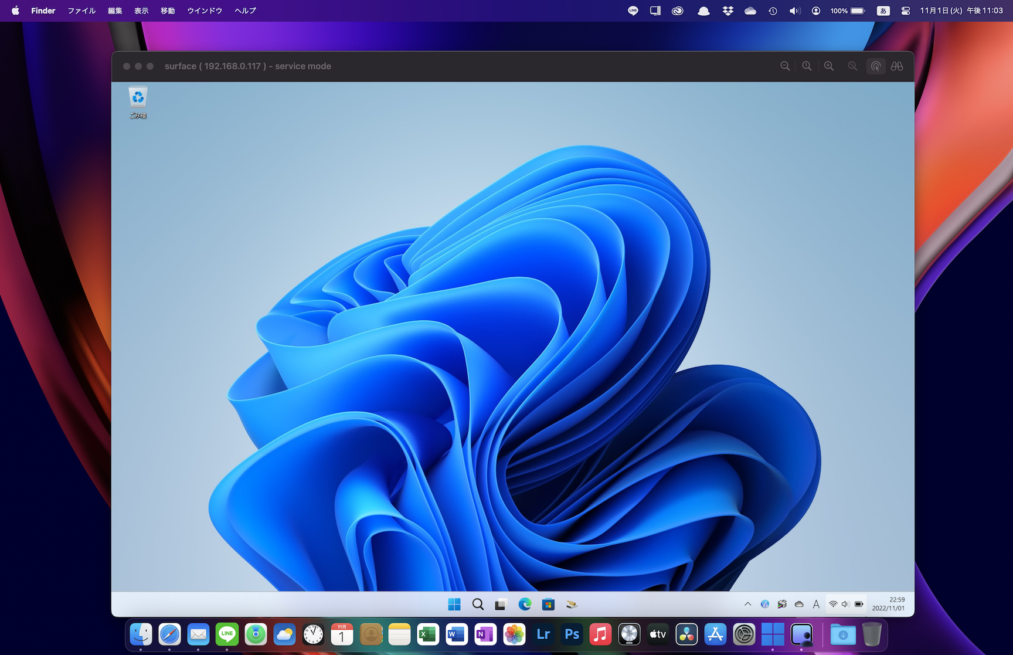Launch DaVinci Resolve from the Dock

click(686, 634)
